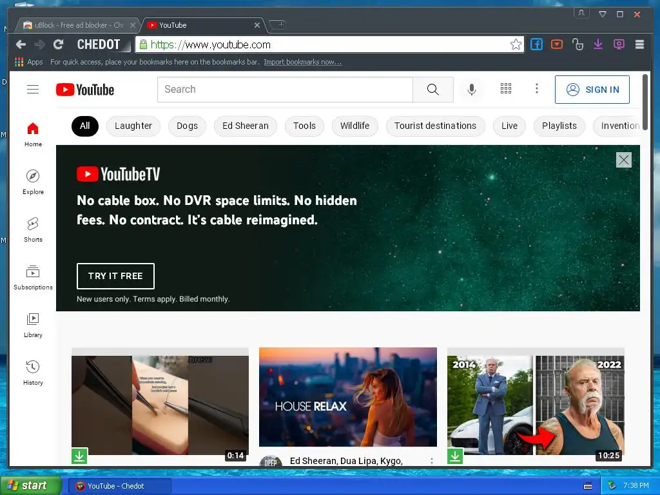Click the Ed Sheeran, Dua Lipa video title
The height and width of the screenshot is (495, 660).
[346, 461]
